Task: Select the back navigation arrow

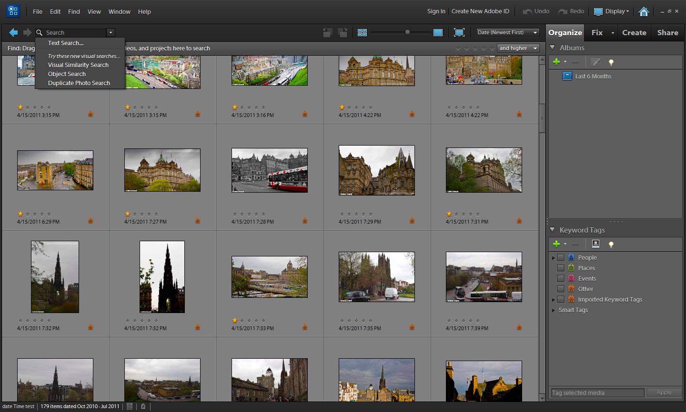Action: 13,32
